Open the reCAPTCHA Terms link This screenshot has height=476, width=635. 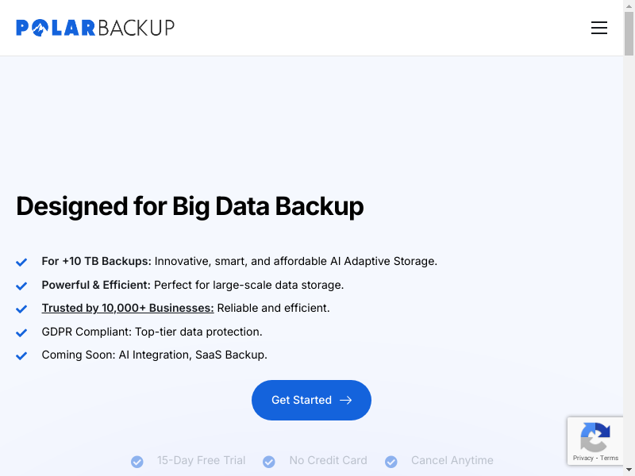(610, 458)
